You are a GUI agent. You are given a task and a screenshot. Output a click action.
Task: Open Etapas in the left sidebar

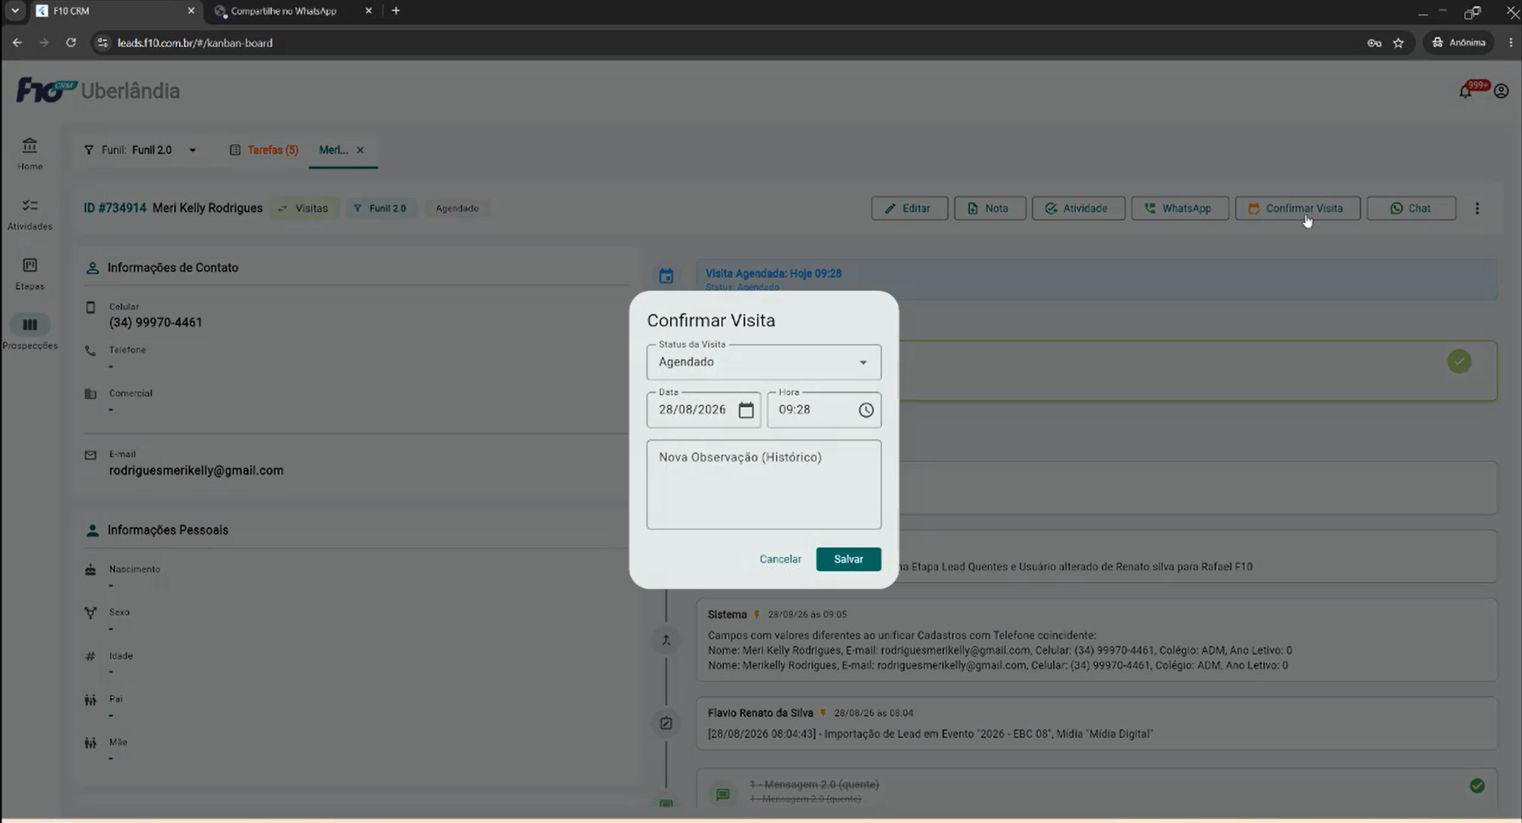click(x=30, y=274)
